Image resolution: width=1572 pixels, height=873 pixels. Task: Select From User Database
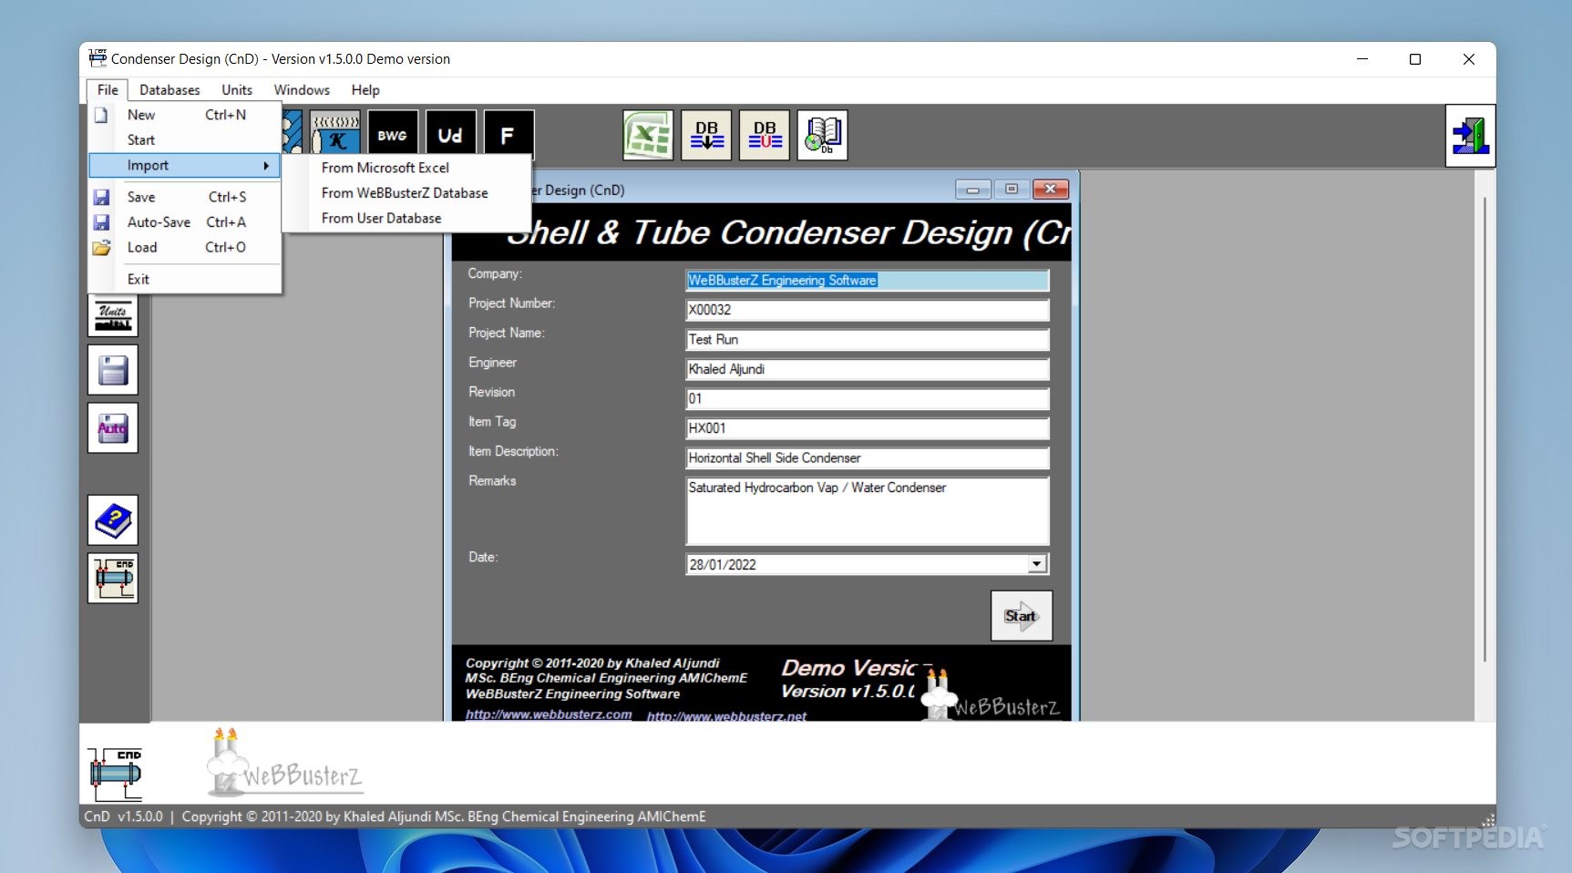[x=406, y=219]
